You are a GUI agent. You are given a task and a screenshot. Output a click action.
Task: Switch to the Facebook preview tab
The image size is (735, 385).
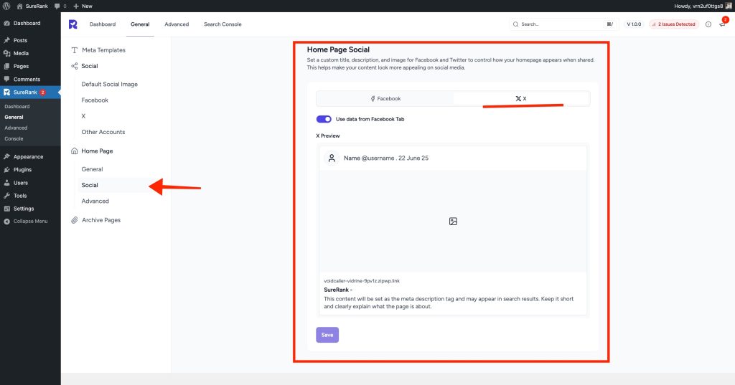(x=385, y=99)
